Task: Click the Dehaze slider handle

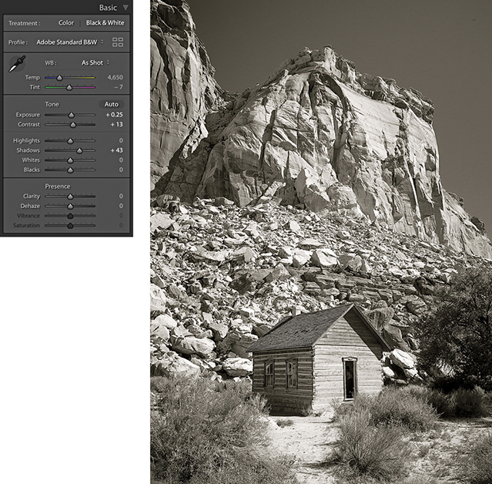Action: pyautogui.click(x=70, y=206)
